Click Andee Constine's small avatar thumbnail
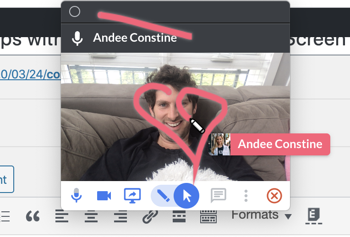This screenshot has width=350, height=237. [219, 144]
